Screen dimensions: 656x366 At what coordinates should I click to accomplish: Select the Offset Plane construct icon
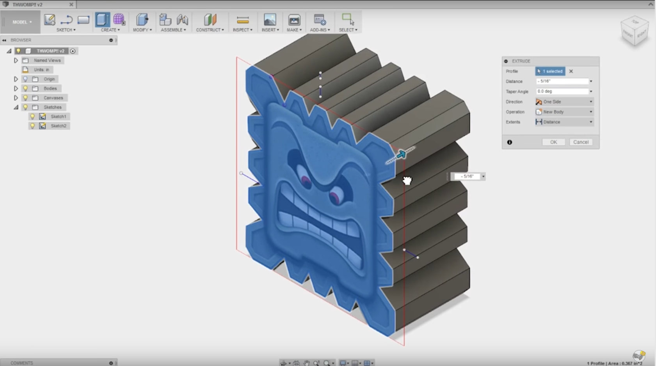click(x=210, y=19)
